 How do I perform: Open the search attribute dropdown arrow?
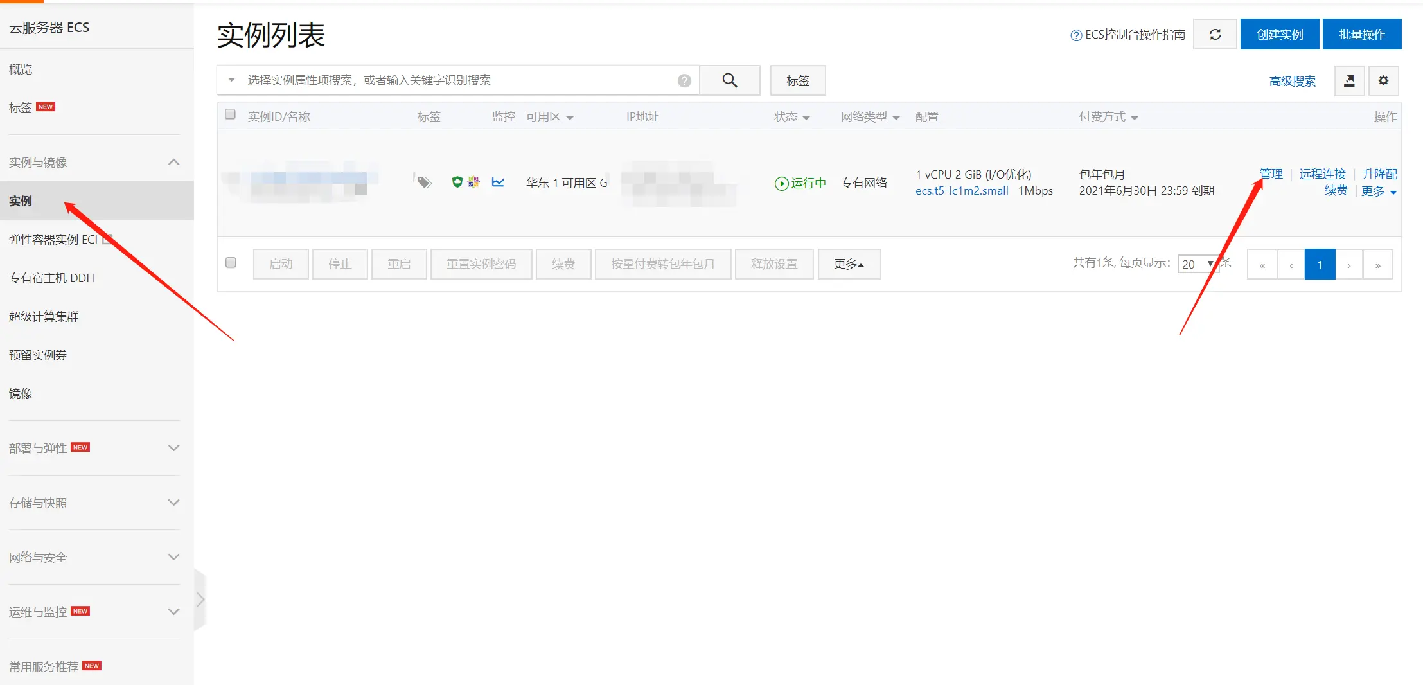[231, 80]
